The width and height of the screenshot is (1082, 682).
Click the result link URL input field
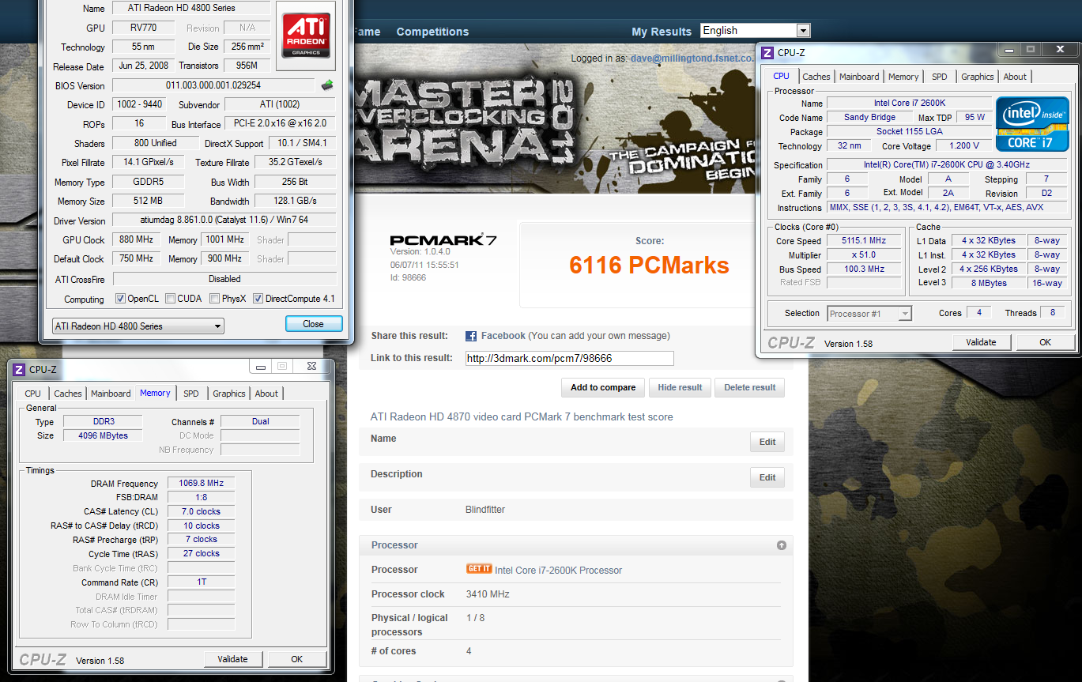(569, 358)
